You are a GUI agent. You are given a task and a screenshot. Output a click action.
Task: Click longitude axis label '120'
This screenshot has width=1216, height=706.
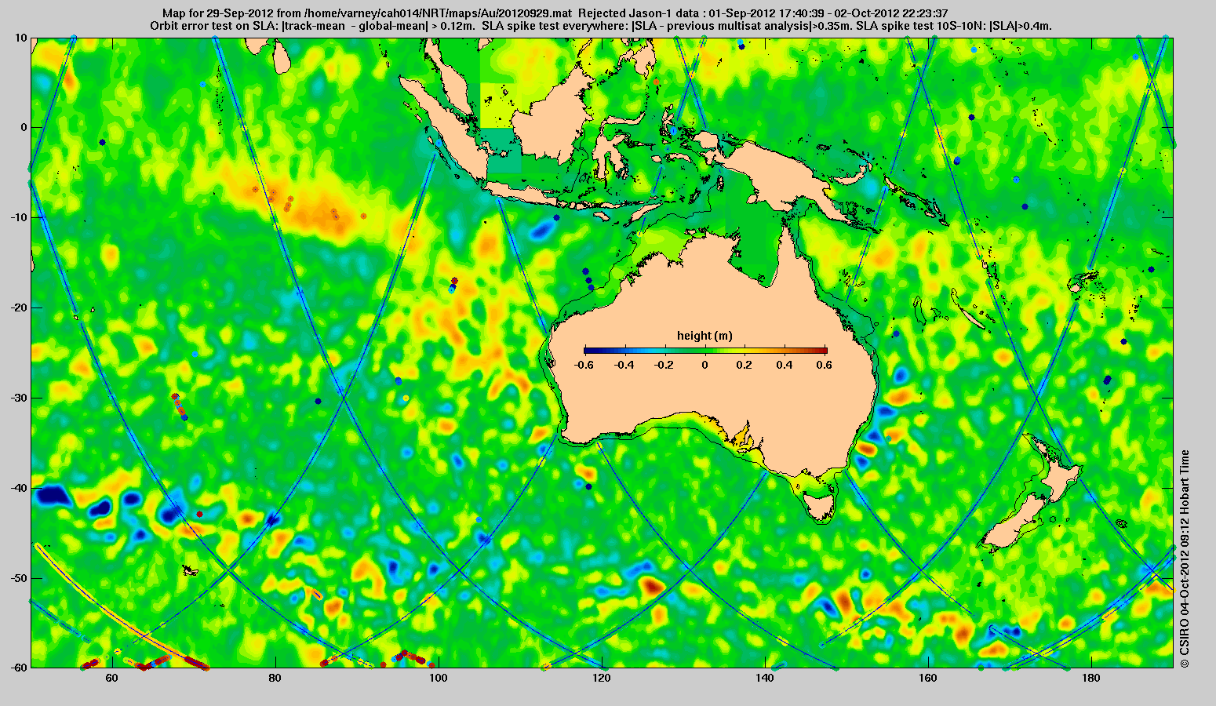(x=601, y=678)
